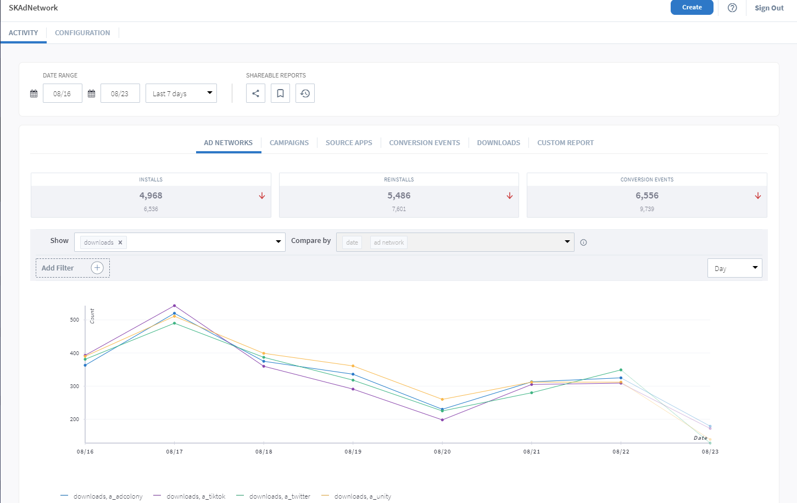Click the Sign Out link
This screenshot has height=503, width=797.
[769, 8]
